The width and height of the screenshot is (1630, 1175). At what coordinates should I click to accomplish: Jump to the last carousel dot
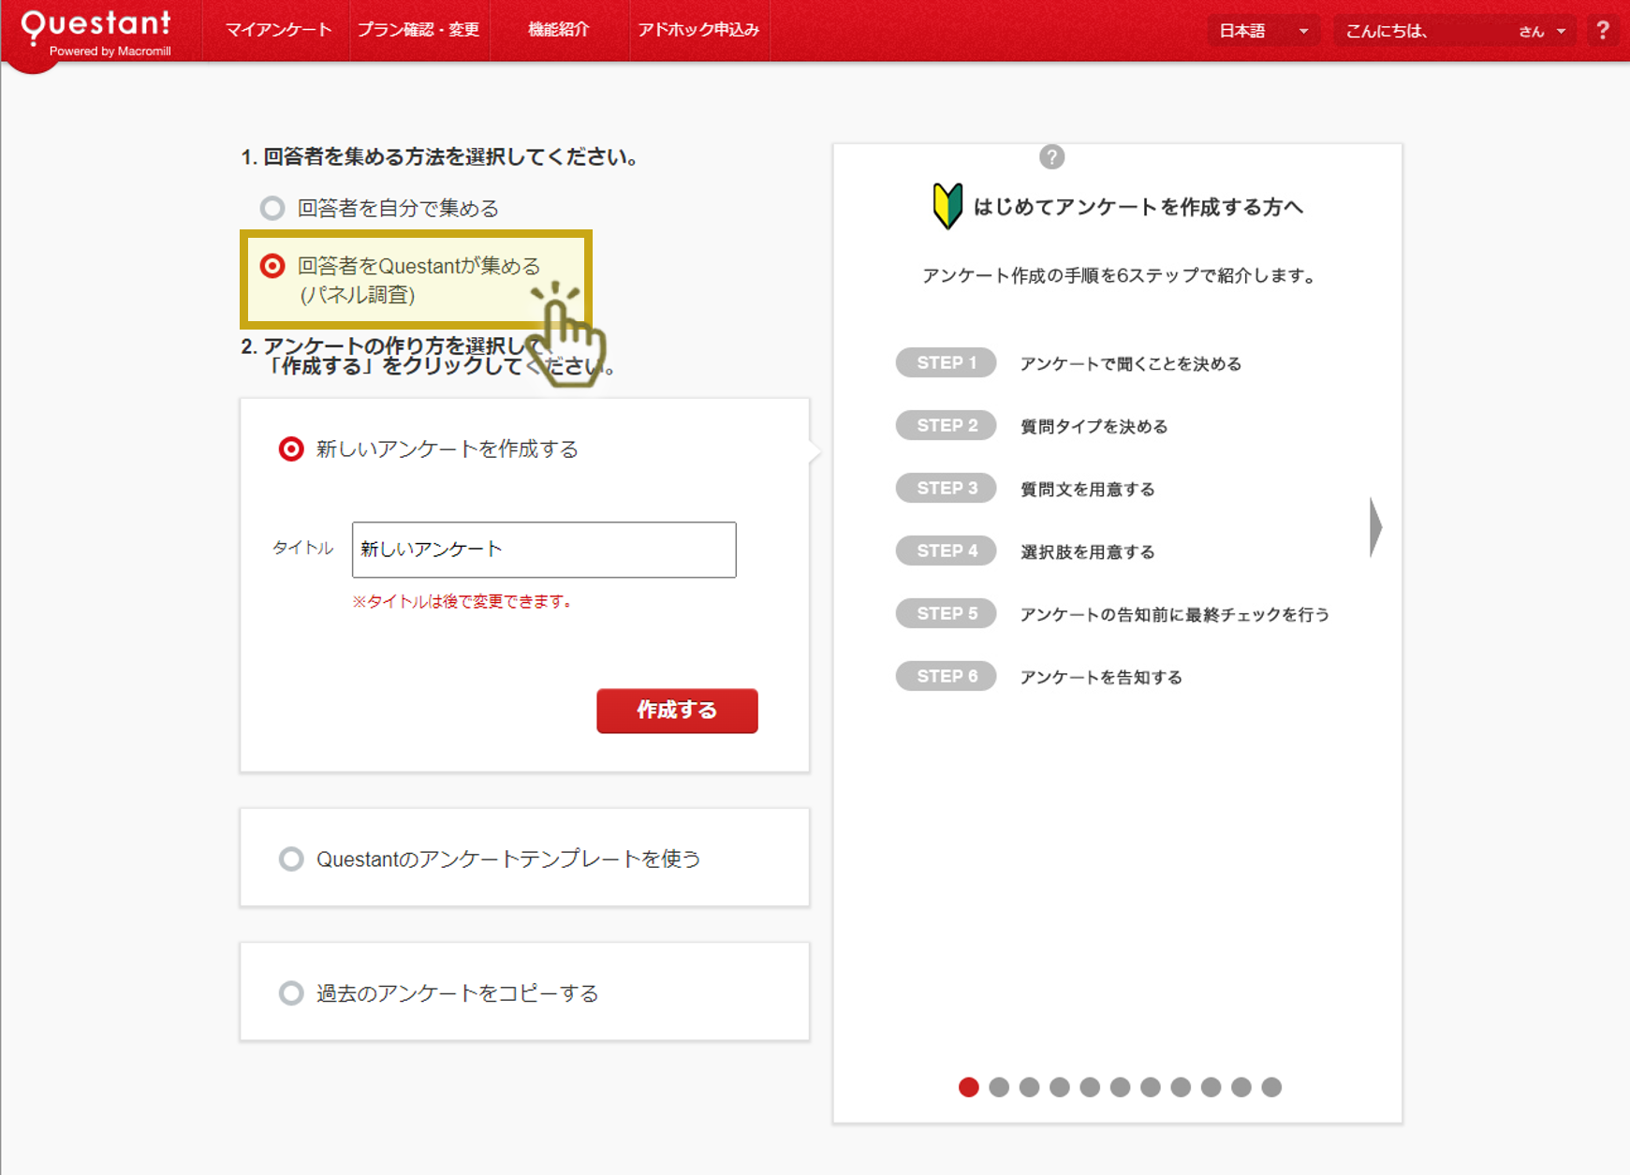(1271, 1087)
